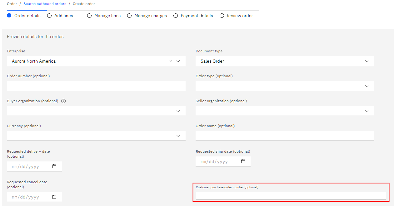Open the Requested delivery date calendar picker
The height and width of the screenshot is (206, 394).
[x=55, y=166]
